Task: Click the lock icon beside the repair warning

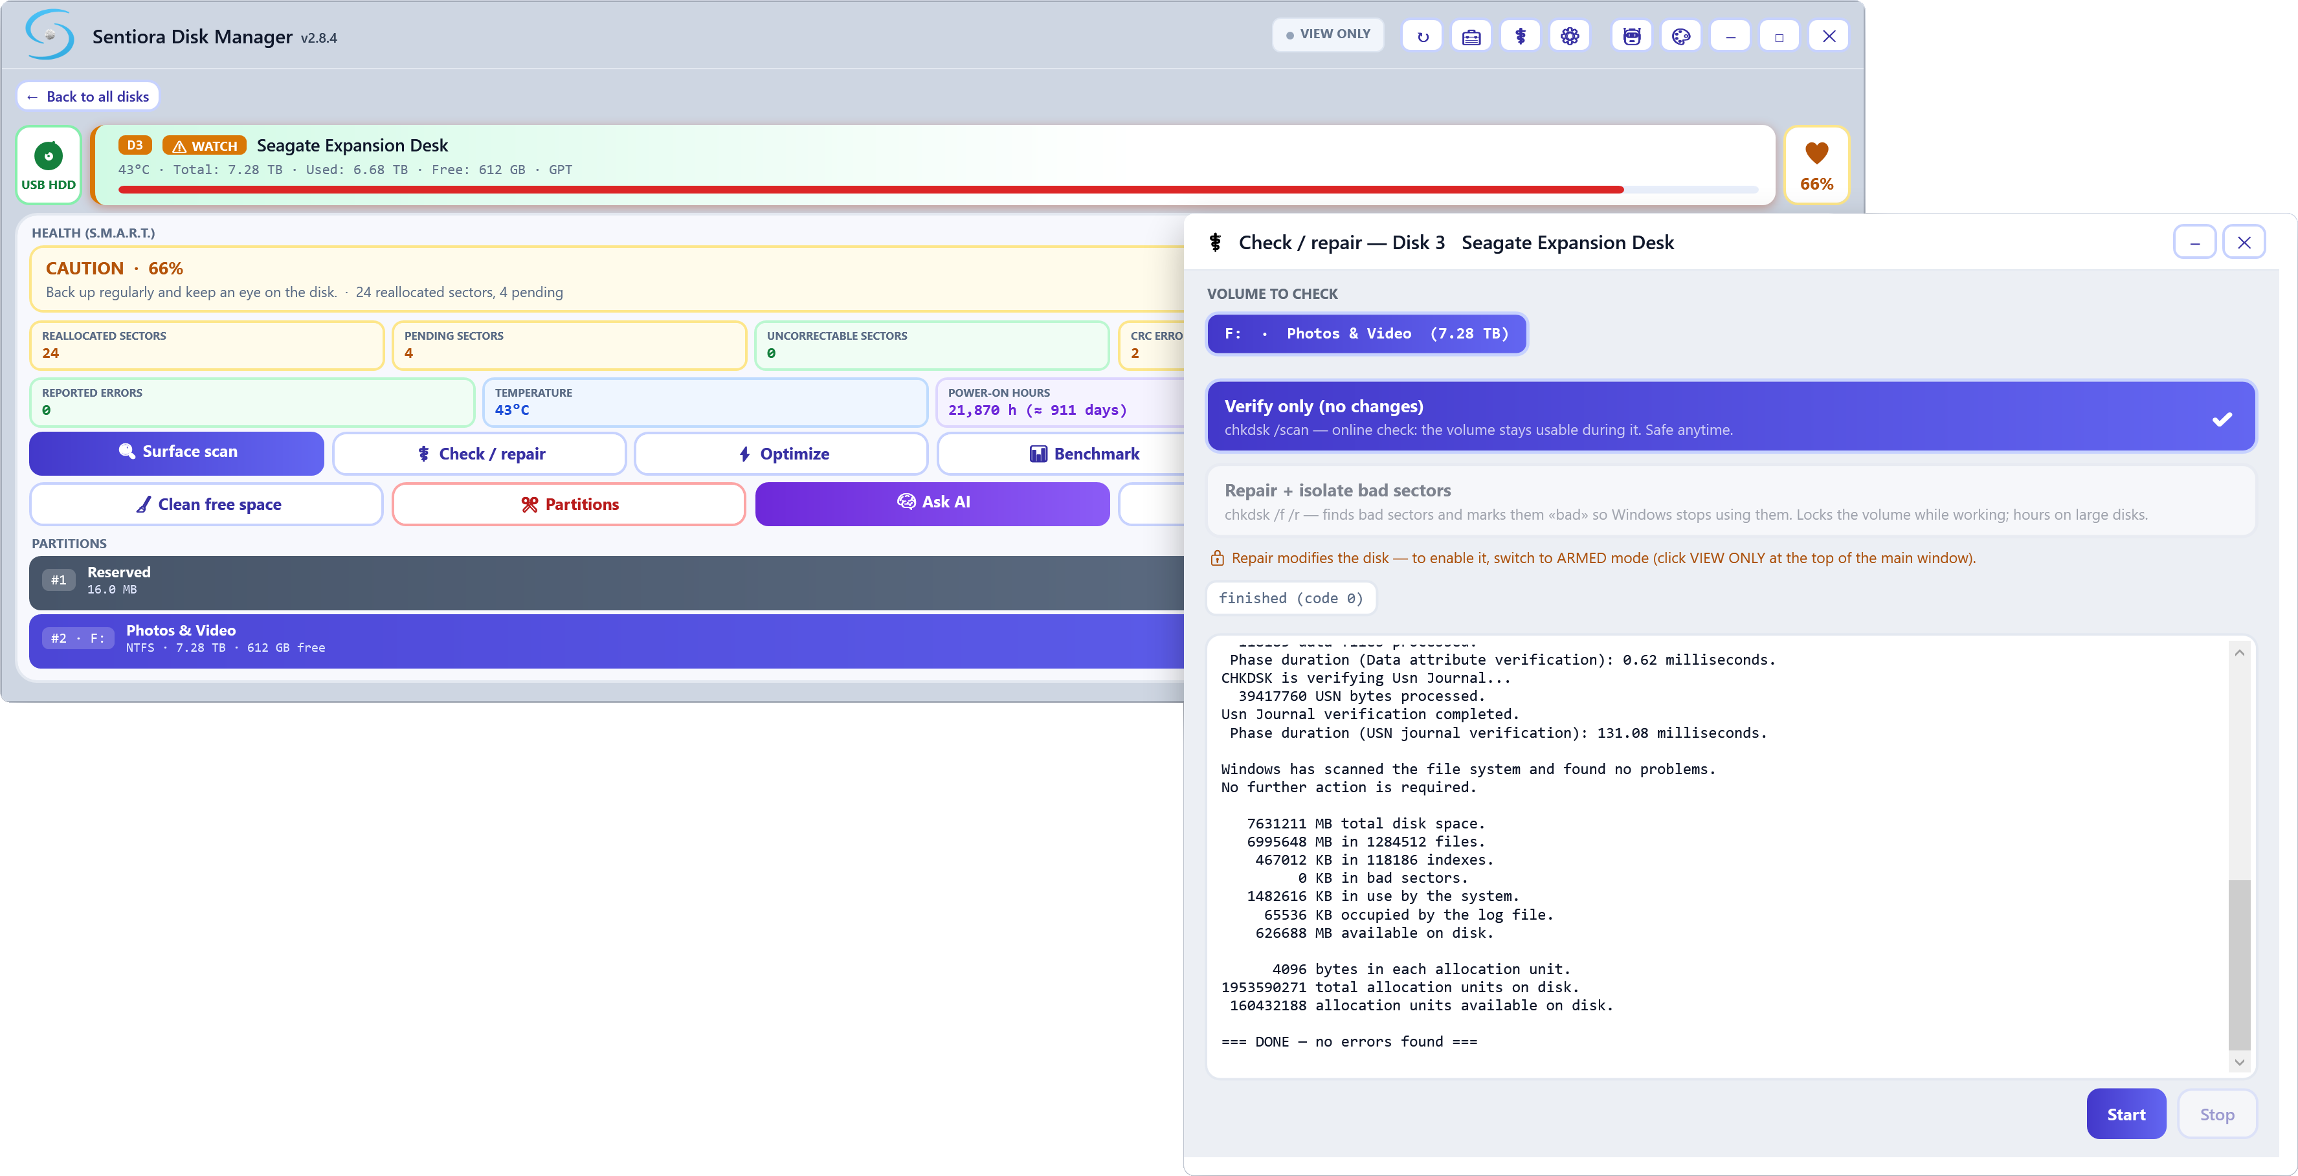Action: (x=1217, y=559)
